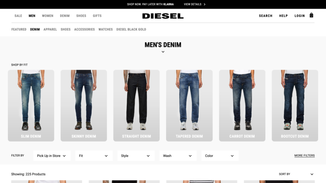The height and width of the screenshot is (183, 326).
Task: Open the Style filter dropdown
Action: 136,156
